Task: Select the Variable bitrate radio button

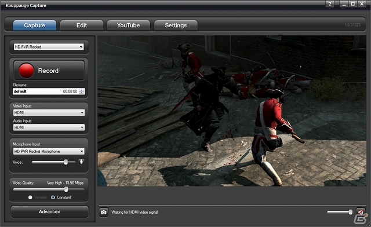Action: (30, 197)
